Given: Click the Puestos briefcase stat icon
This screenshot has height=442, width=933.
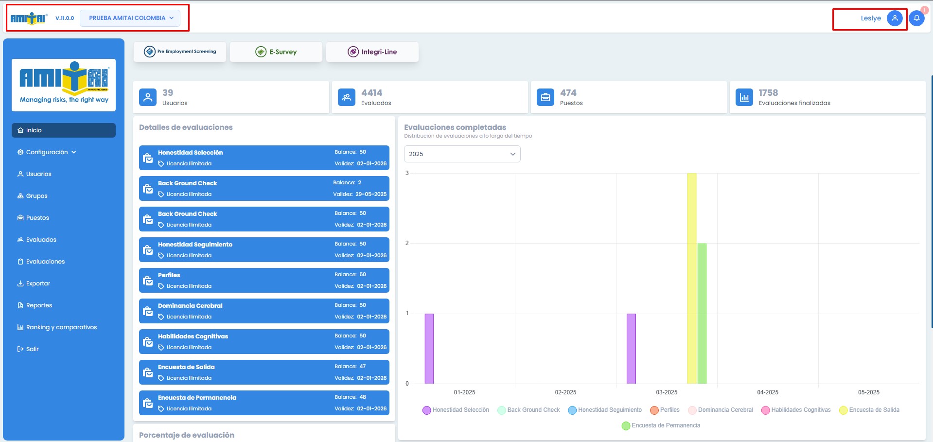Looking at the screenshot, I should coord(546,97).
